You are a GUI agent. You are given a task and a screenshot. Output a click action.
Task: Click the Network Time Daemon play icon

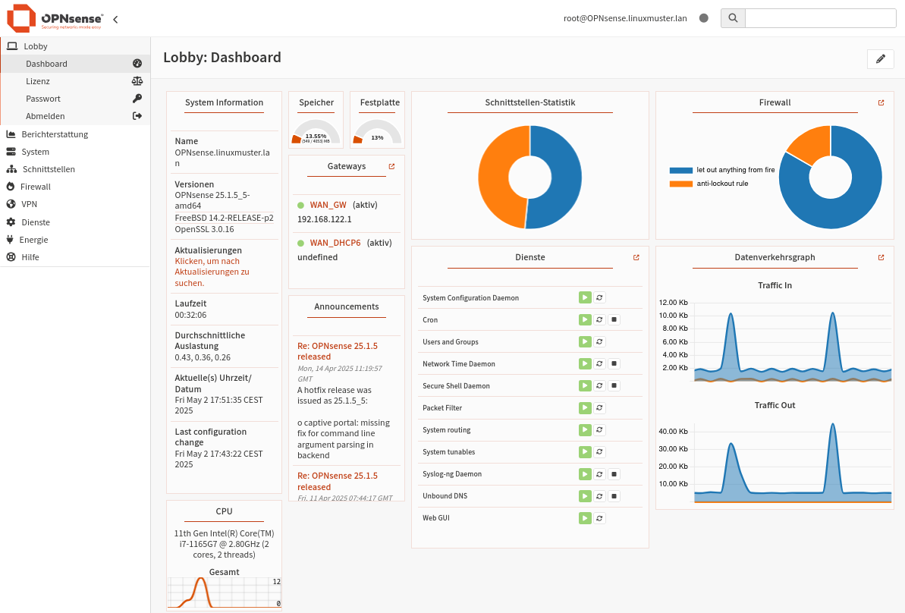(585, 363)
